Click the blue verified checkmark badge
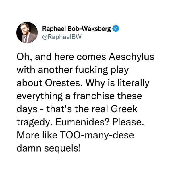This screenshot has width=172, height=172. [116, 28]
